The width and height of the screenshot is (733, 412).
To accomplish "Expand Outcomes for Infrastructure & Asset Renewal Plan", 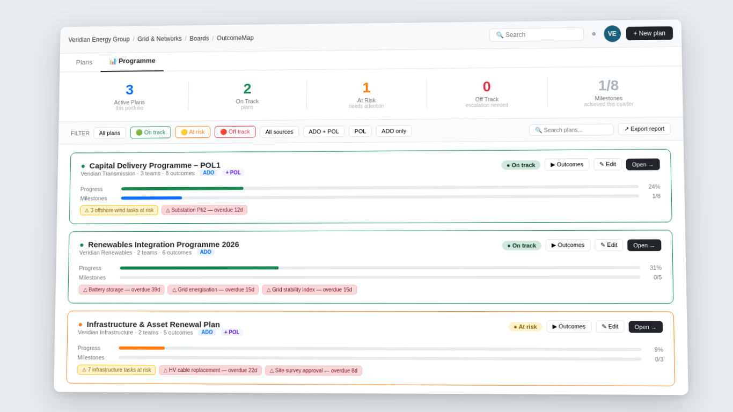I will pos(568,326).
